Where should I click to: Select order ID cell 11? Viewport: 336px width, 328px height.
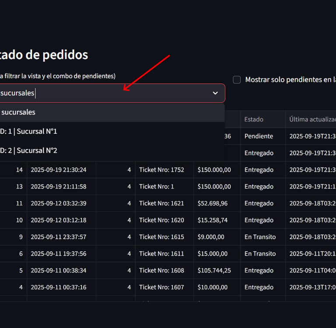click(13, 203)
